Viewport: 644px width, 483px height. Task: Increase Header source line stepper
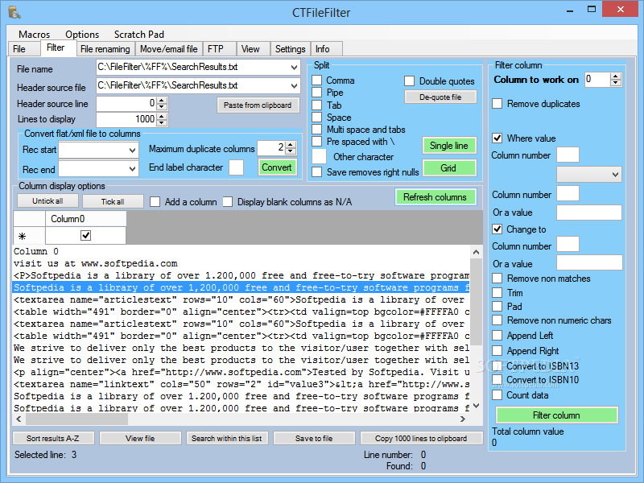click(x=162, y=100)
